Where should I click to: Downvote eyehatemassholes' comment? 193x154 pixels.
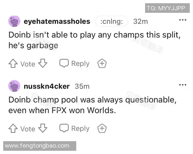tap(42, 64)
